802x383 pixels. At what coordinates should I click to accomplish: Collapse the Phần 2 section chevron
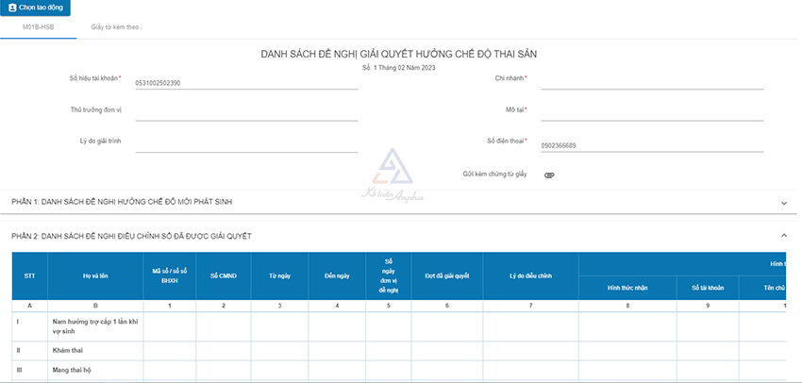(x=783, y=235)
